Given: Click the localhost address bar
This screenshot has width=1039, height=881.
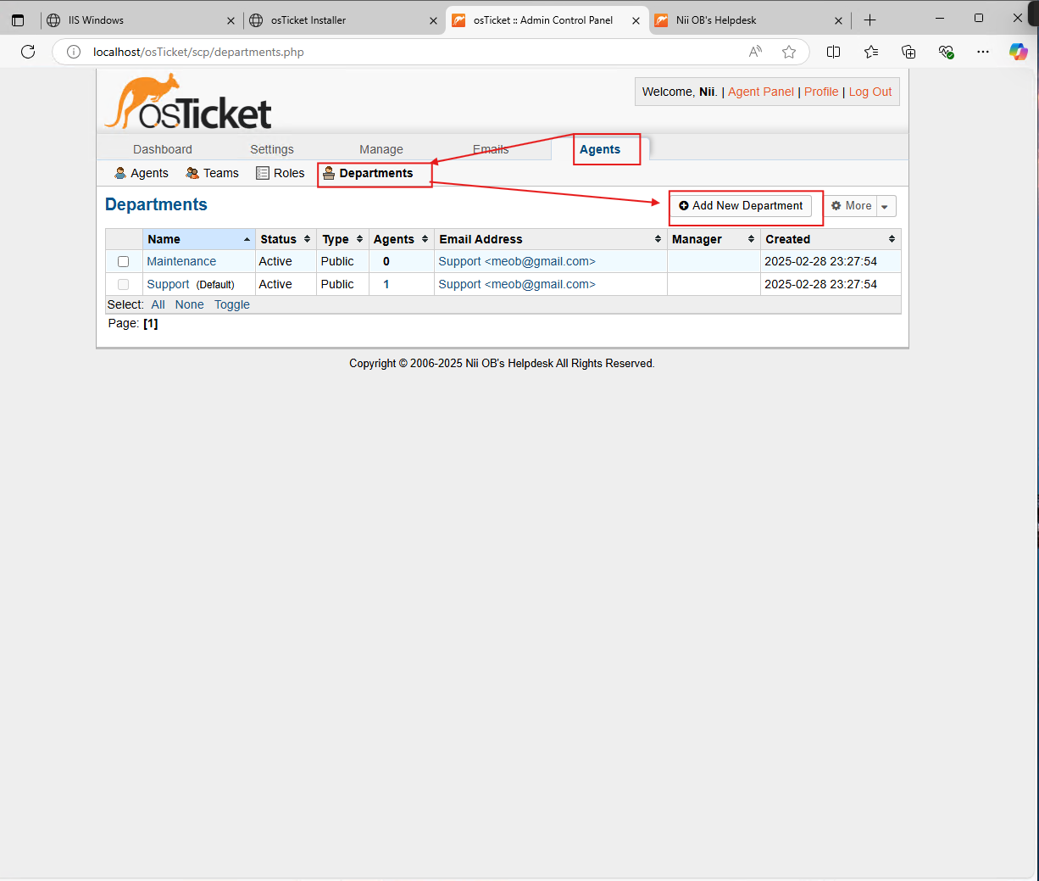Looking at the screenshot, I should coord(254,52).
